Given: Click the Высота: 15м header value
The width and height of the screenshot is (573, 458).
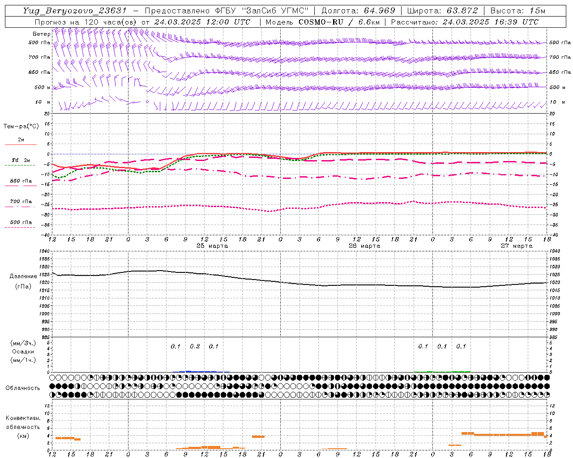Looking at the screenshot, I should tap(518, 11).
